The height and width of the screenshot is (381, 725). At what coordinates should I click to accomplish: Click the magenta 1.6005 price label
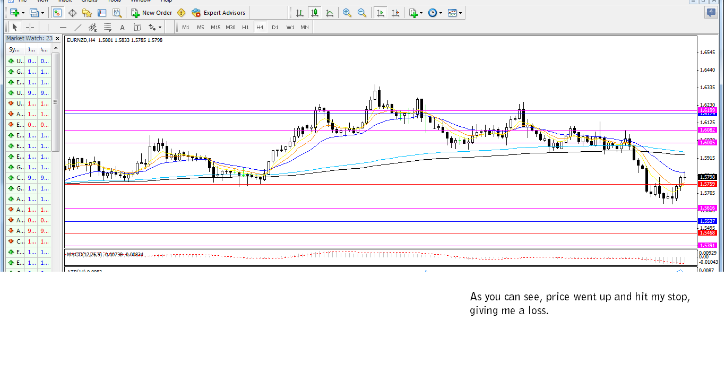[707, 142]
